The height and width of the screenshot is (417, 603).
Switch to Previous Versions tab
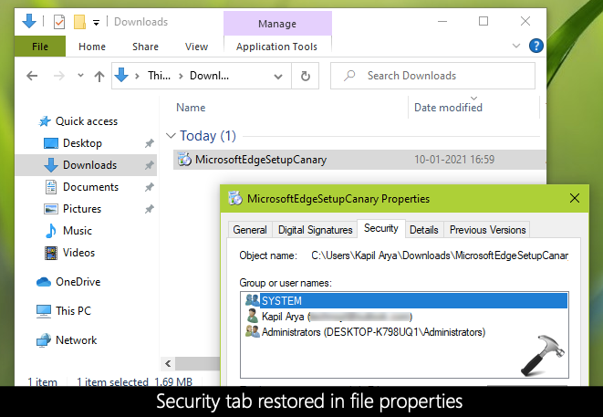click(x=487, y=230)
